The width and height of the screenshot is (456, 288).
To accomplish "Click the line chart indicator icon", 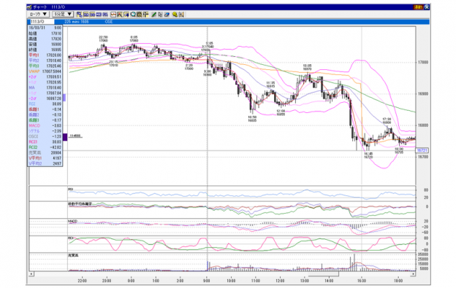I will [x=113, y=15].
